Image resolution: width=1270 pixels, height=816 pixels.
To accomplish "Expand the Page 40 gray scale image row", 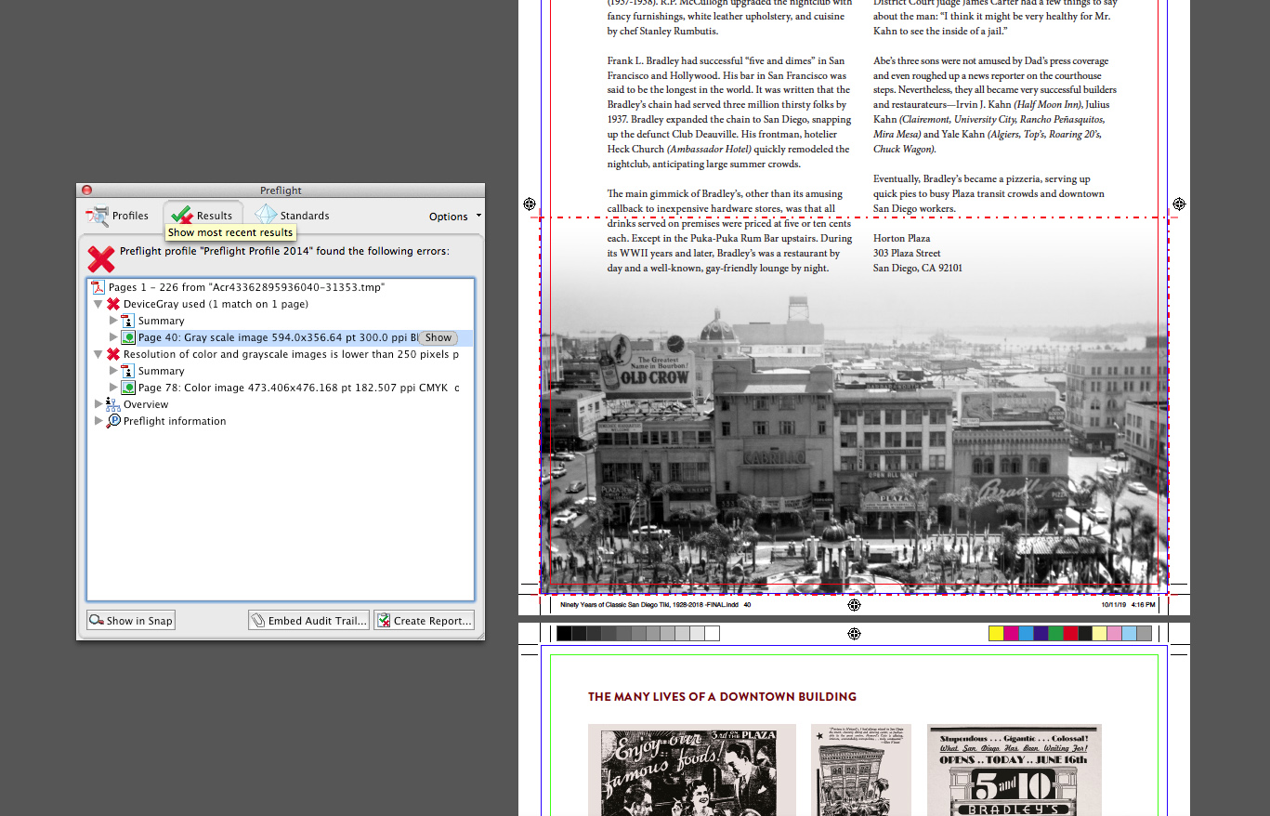I will (x=113, y=337).
